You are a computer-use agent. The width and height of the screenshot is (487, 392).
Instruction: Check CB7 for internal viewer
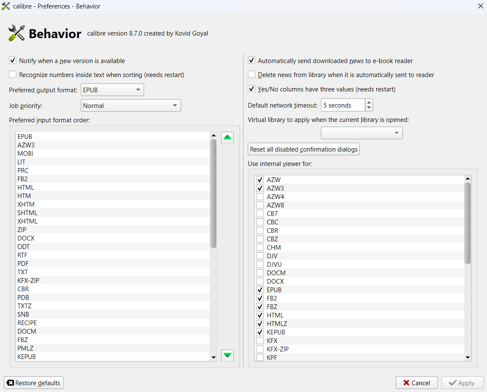click(260, 213)
